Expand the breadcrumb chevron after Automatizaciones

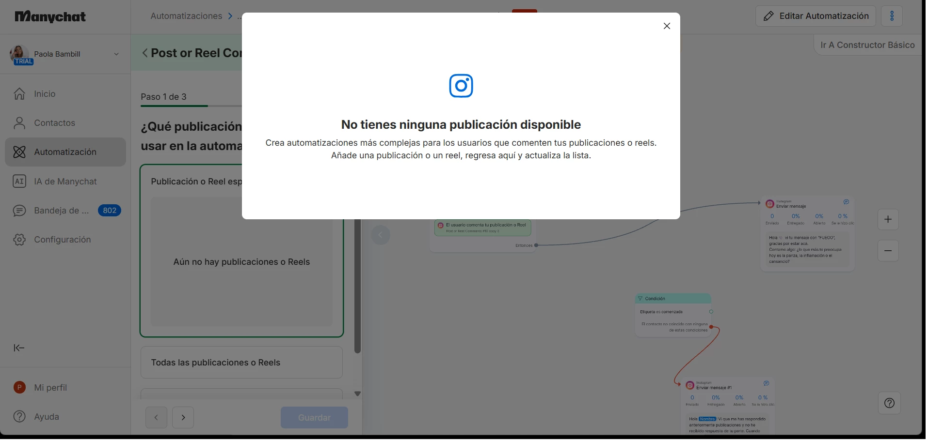tap(230, 16)
